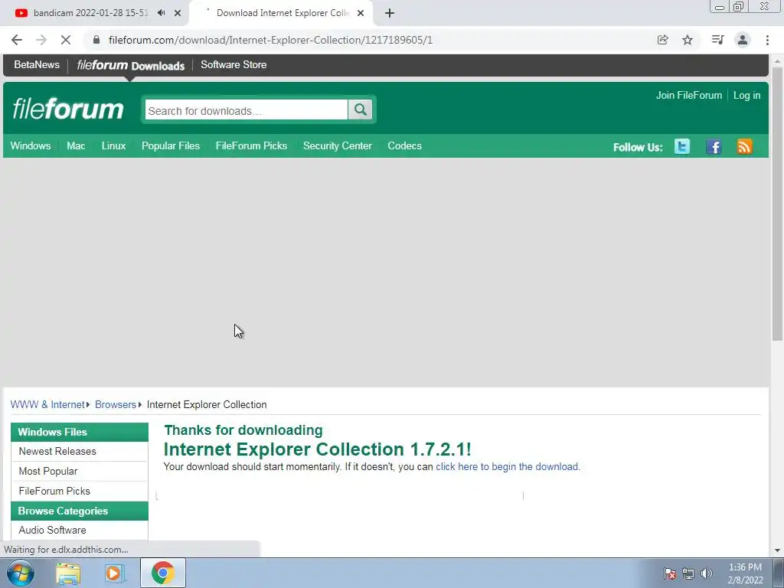Open FileForum Facebook page icon
784x588 pixels.
point(714,146)
